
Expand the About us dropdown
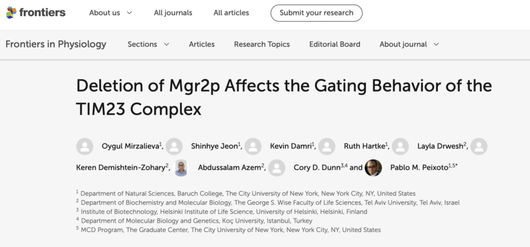[111, 12]
